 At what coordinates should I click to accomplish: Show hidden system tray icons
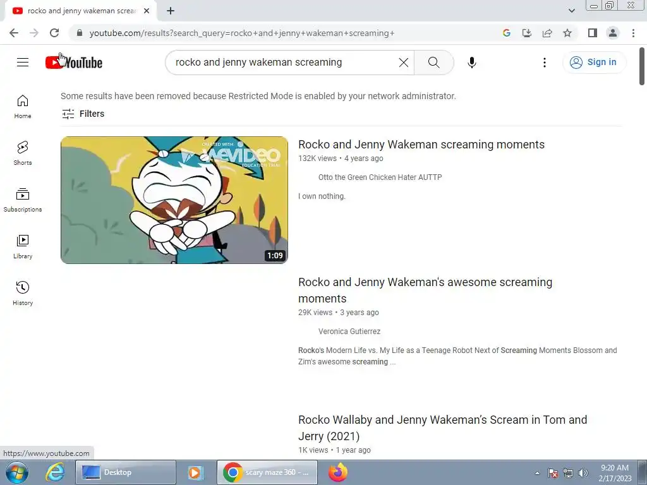[537, 473]
